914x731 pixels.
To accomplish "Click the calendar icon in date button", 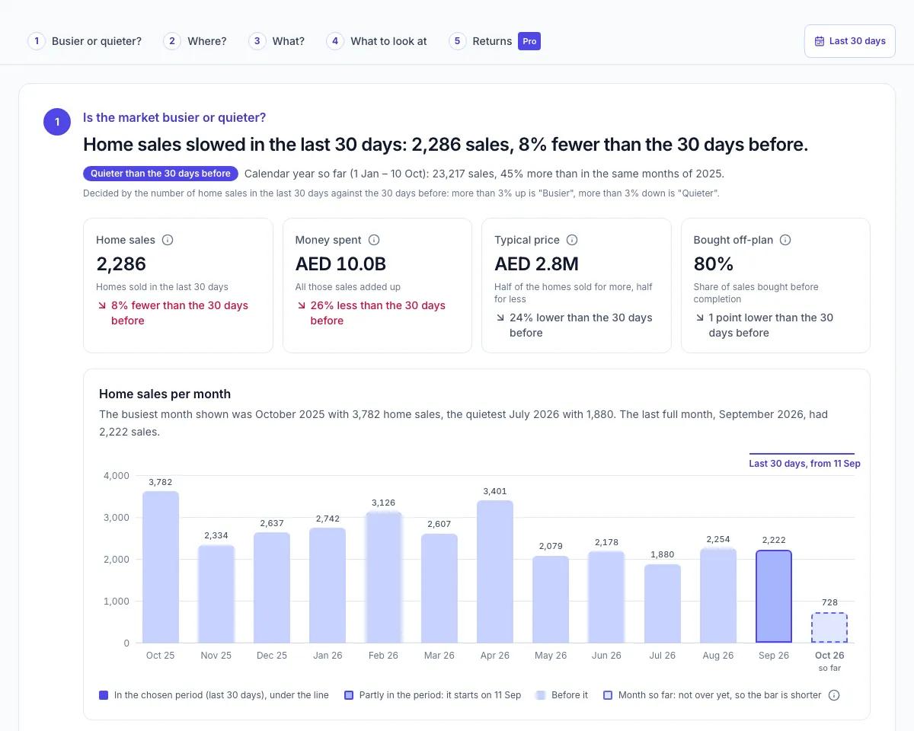I will (820, 41).
